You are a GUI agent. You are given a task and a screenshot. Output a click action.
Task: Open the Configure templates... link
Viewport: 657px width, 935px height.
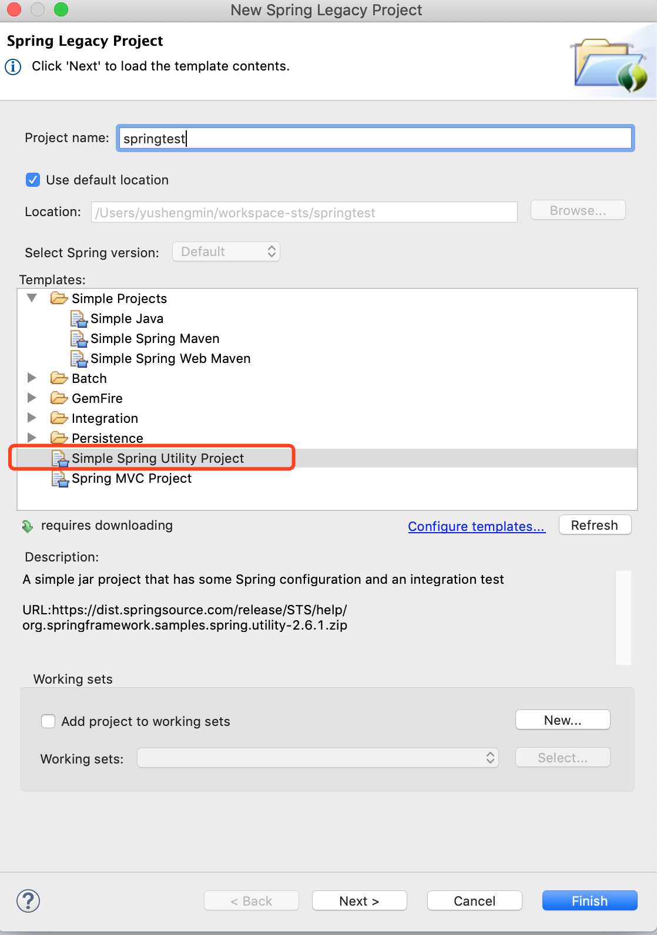477,526
